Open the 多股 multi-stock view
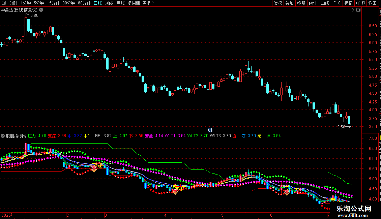This screenshot has width=381, height=219. coord(301,3)
